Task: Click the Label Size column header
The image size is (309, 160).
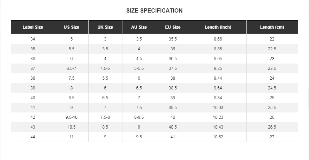Action: pyautogui.click(x=33, y=27)
